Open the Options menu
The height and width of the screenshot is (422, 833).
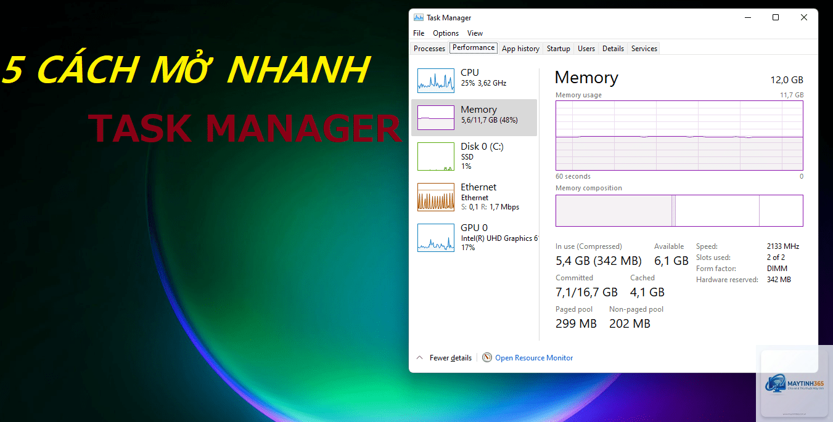pos(446,33)
